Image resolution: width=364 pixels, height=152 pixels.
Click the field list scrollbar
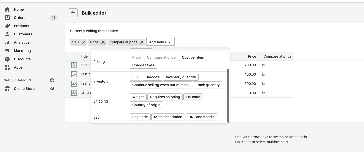click(228, 95)
